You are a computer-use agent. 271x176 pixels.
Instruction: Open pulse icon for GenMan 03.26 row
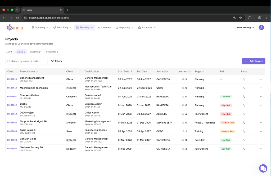244,140
